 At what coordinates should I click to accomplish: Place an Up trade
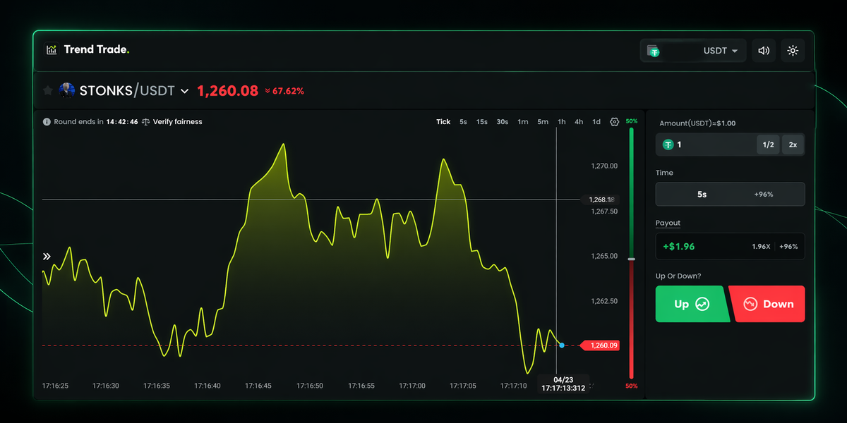692,304
